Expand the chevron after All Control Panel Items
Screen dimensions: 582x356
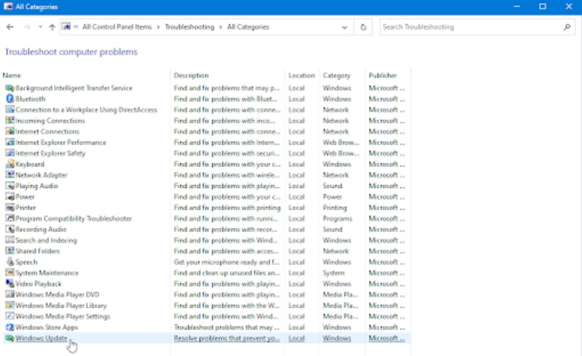(x=158, y=27)
